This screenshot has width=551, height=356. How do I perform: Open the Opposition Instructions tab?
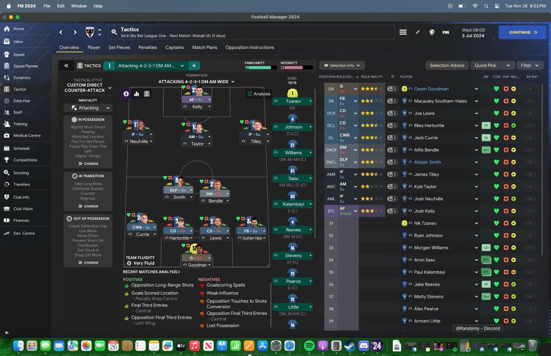tap(250, 47)
